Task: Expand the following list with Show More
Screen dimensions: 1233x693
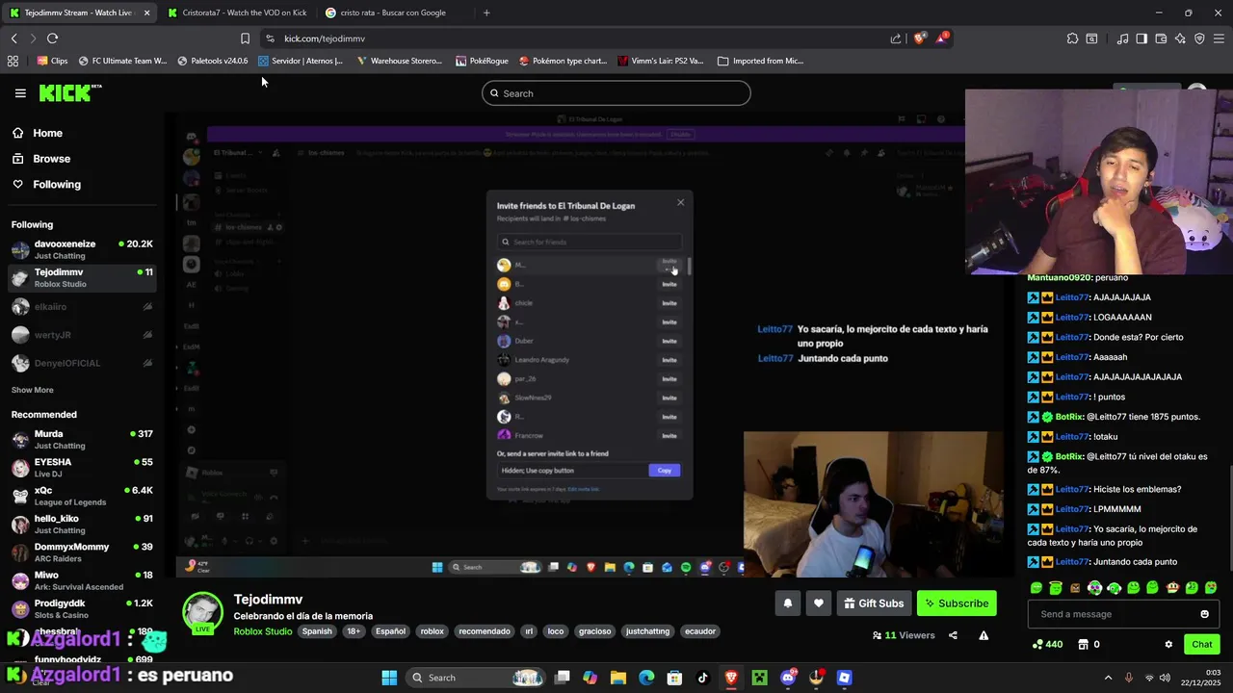Action: tap(32, 390)
